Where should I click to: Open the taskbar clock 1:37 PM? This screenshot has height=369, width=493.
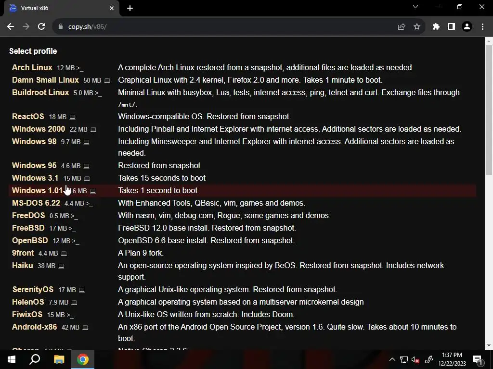click(x=452, y=359)
